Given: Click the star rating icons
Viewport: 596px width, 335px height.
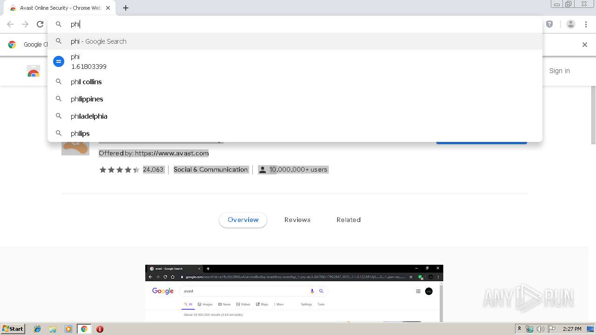Looking at the screenshot, I should click(119, 170).
